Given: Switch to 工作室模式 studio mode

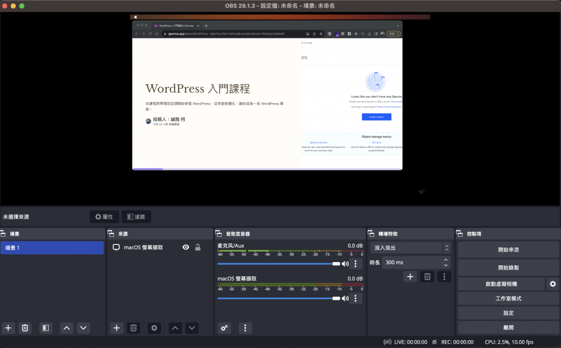Looking at the screenshot, I should pos(508,299).
